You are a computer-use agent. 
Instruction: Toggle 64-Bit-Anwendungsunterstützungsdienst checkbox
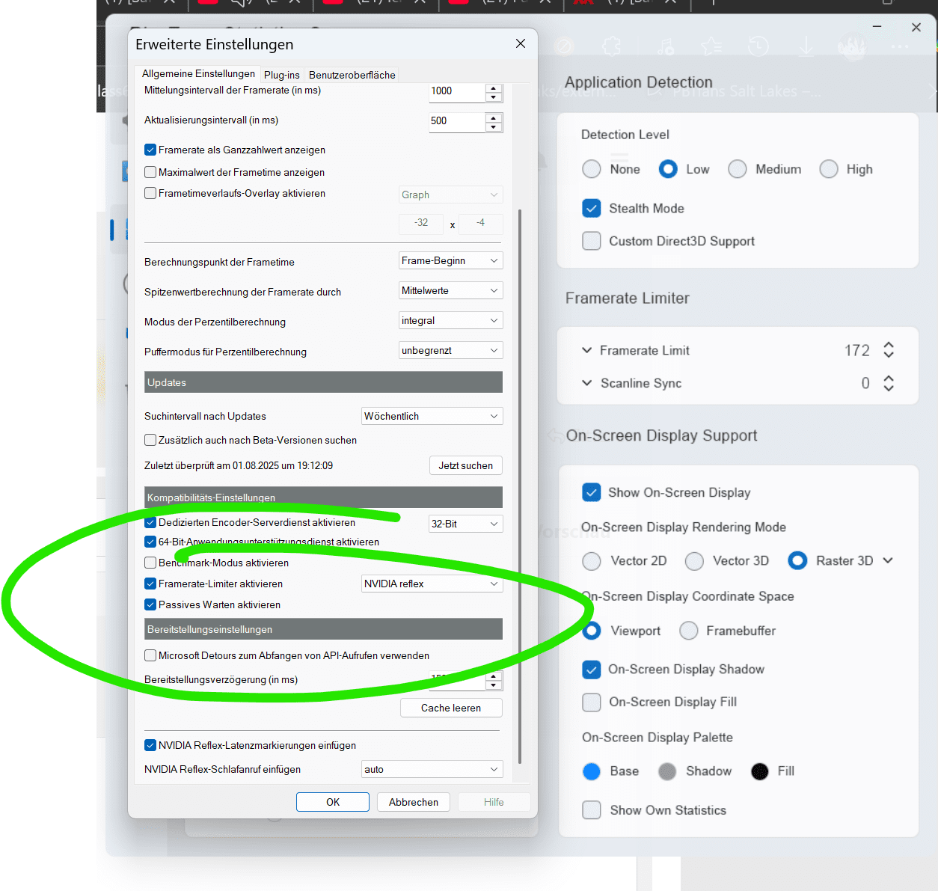coord(150,542)
